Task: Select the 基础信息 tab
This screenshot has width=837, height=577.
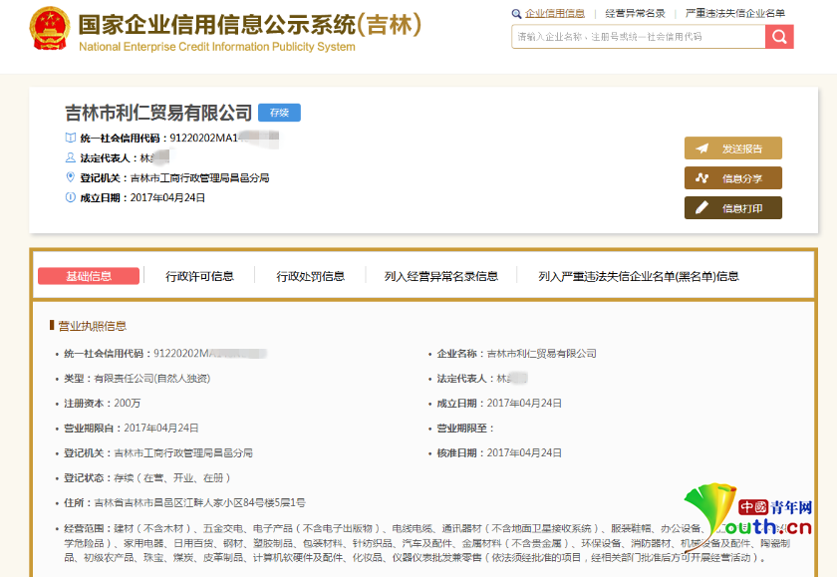Action: pyautogui.click(x=90, y=276)
